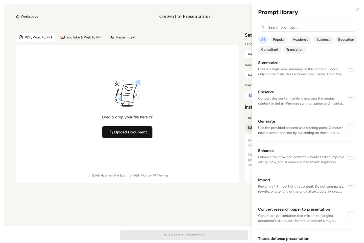Viewport: 364px width, 243px height.
Task: Open the Paste in text tab
Action: tap(123, 37)
